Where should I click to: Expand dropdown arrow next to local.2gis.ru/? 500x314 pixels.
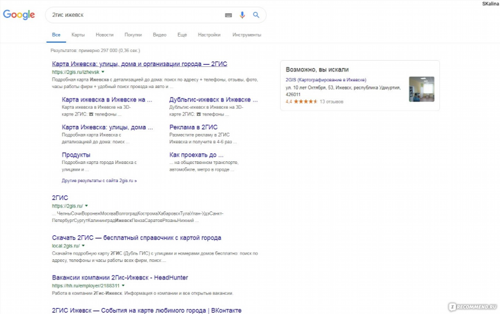coord(83,245)
